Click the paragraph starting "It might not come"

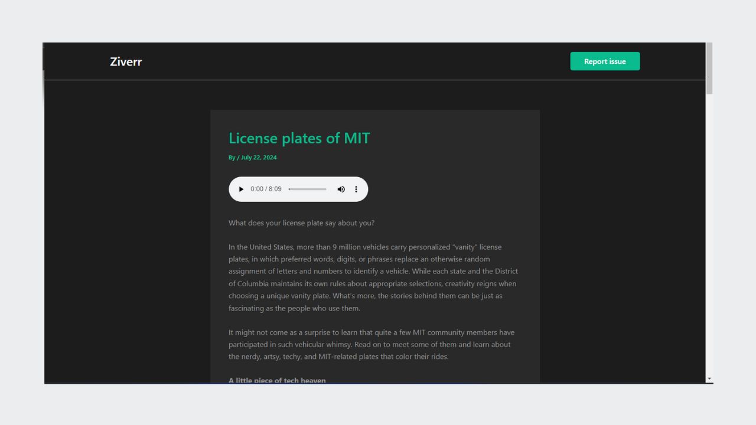coord(371,345)
